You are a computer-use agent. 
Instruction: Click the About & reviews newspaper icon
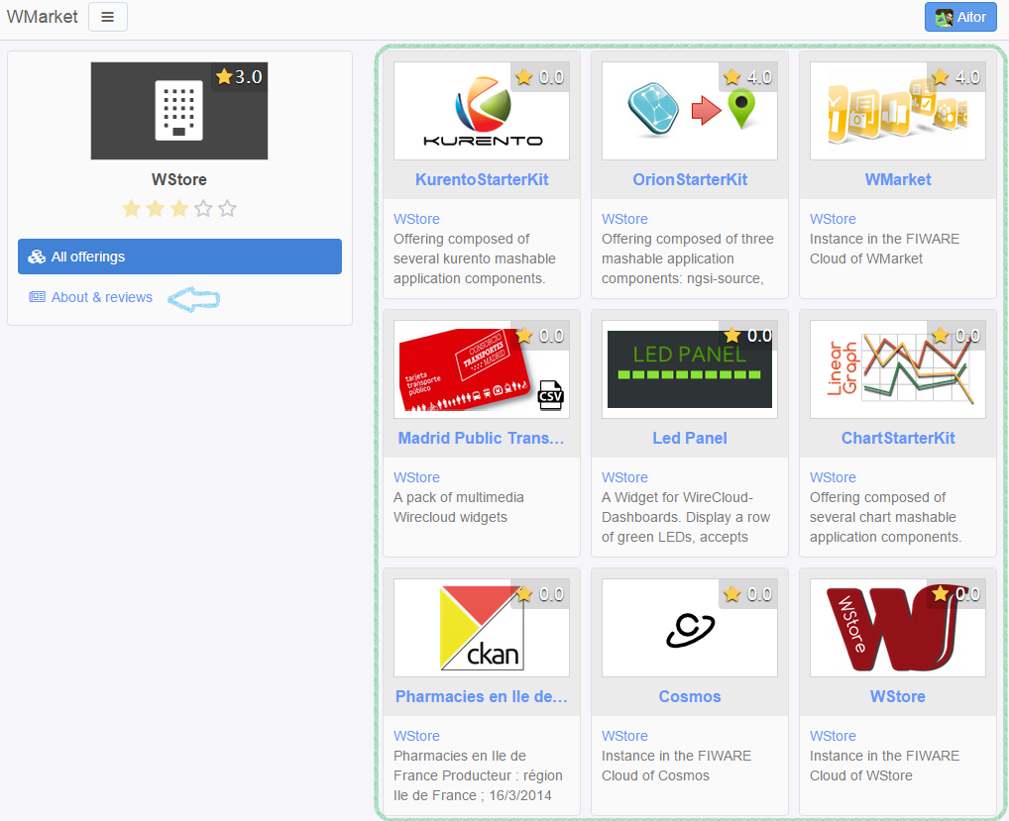tap(38, 297)
